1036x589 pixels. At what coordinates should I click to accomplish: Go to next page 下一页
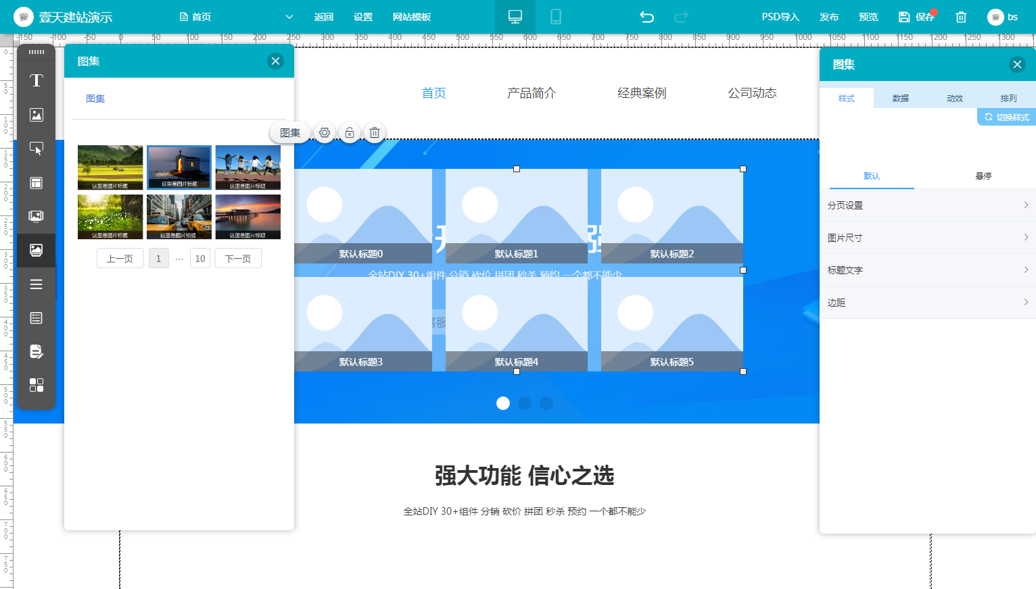238,258
